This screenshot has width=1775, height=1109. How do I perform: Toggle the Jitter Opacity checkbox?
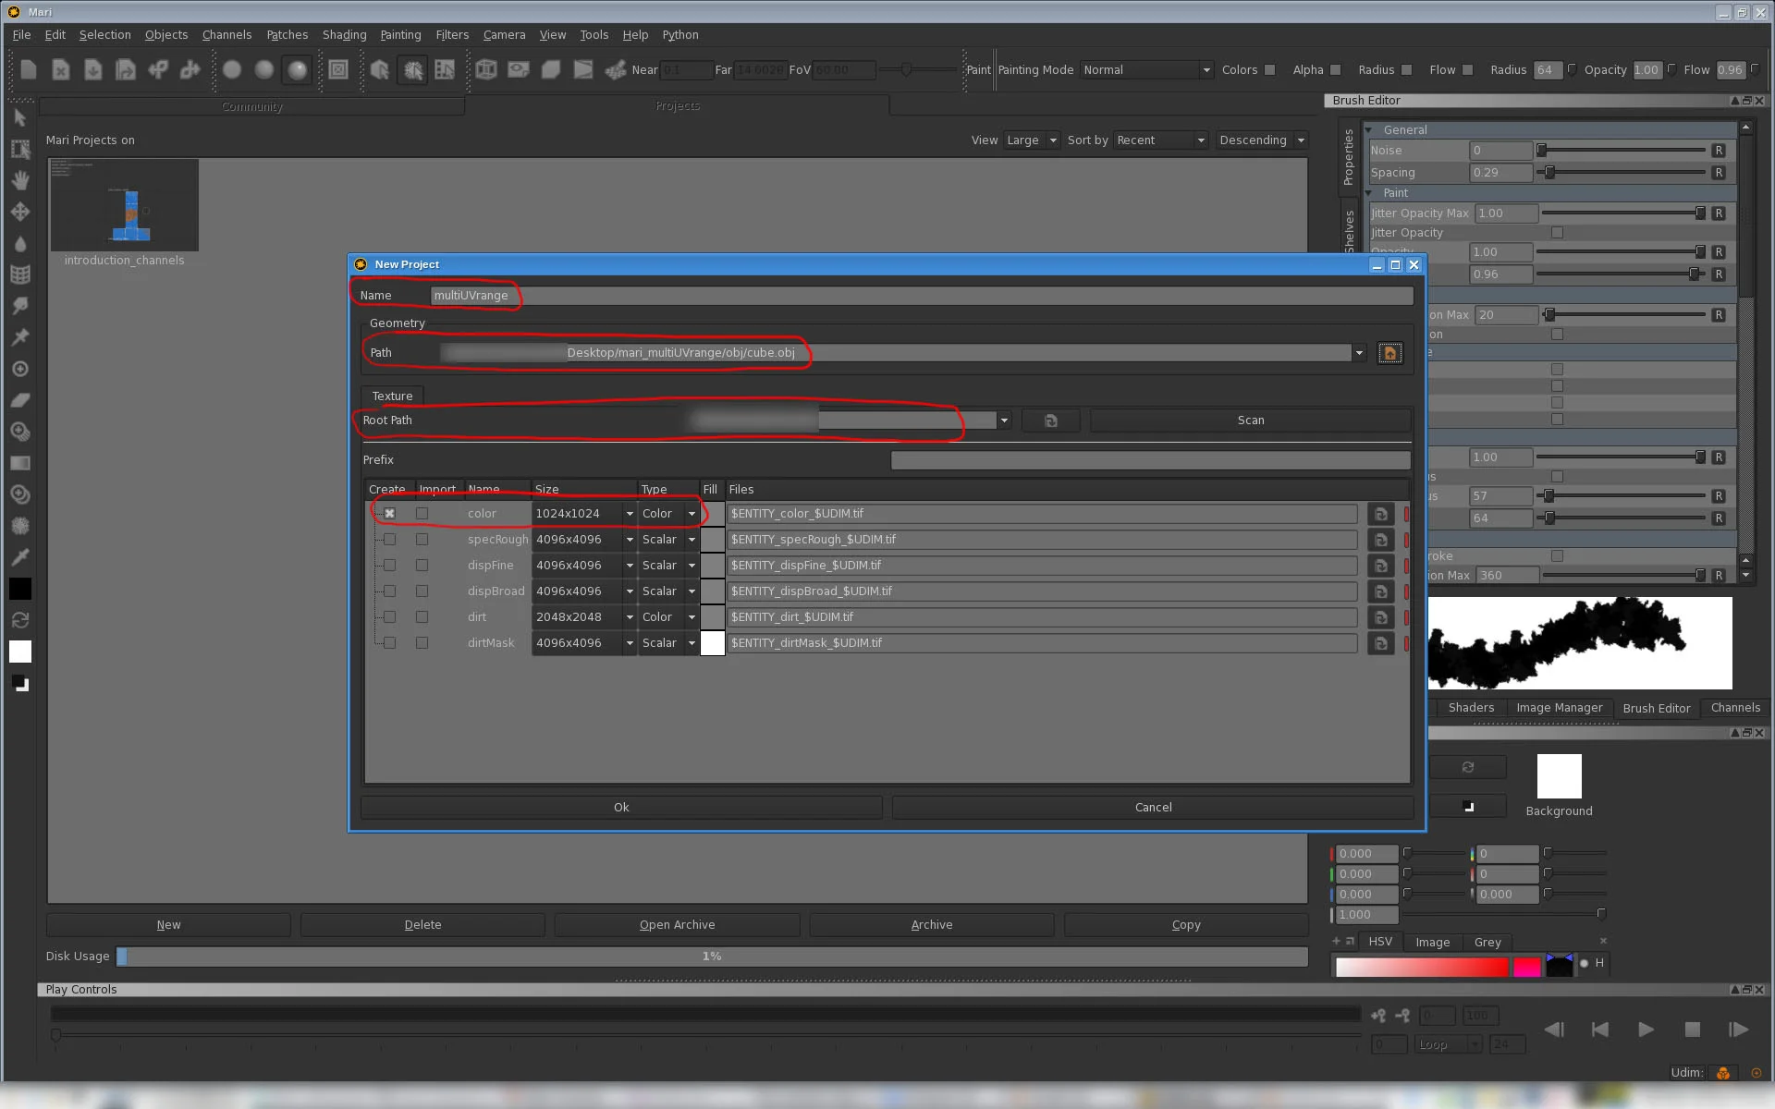(x=1557, y=233)
